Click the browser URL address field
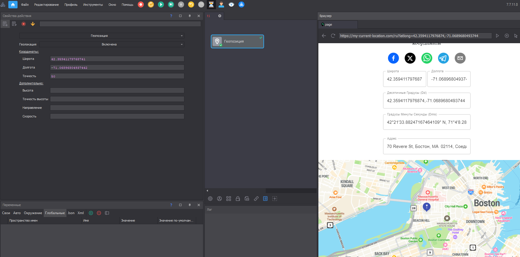Image resolution: width=520 pixels, height=257 pixels. point(415,36)
